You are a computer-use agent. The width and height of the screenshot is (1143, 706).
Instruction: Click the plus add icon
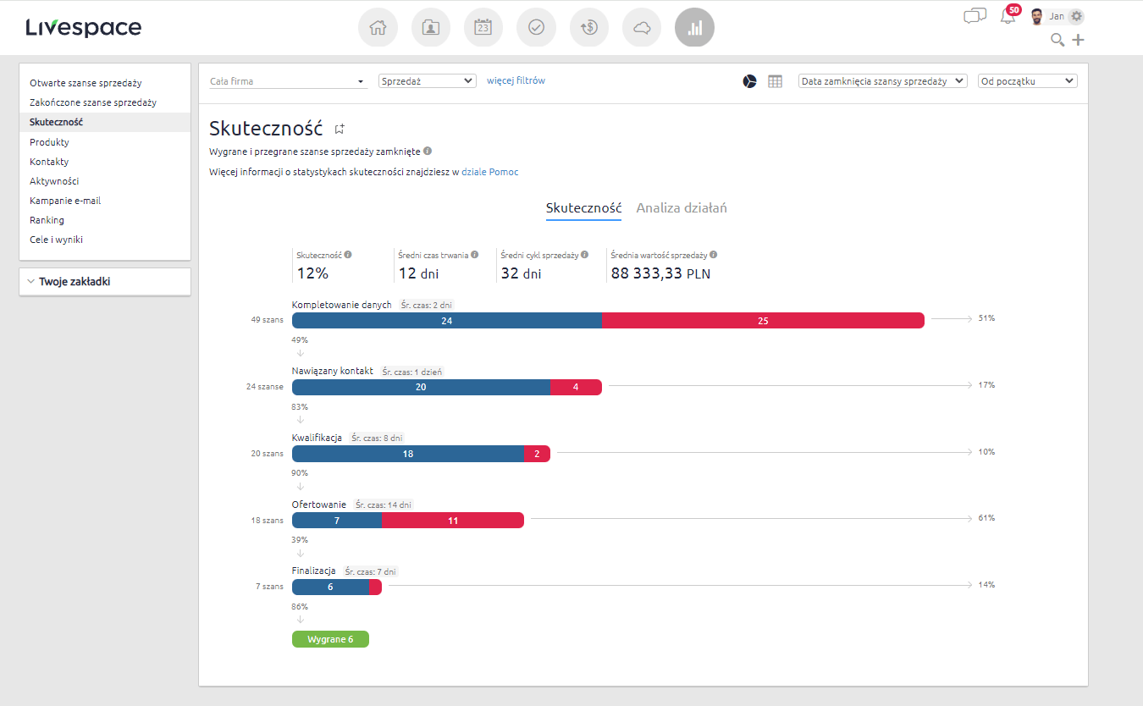coord(1078,40)
